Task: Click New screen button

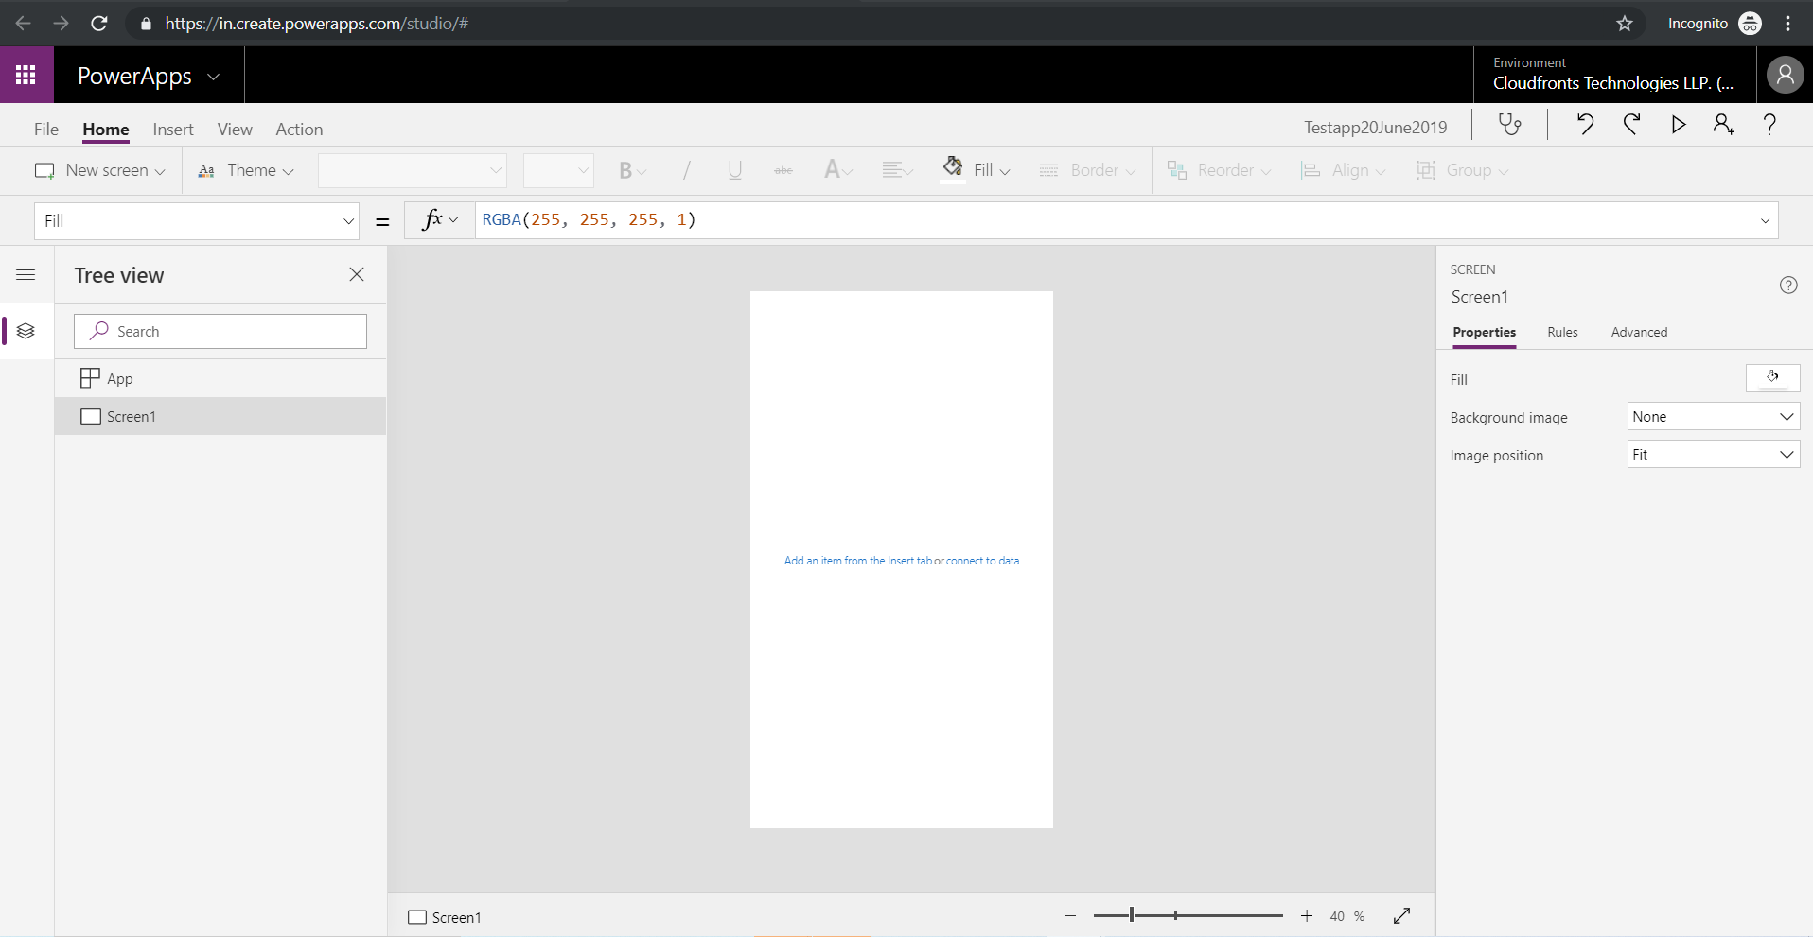Action: [x=99, y=170]
